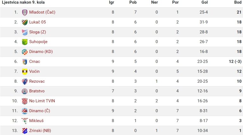Click the Mladost (Čač) club crest
The width and height of the screenshot is (243, 135).
[25, 12]
